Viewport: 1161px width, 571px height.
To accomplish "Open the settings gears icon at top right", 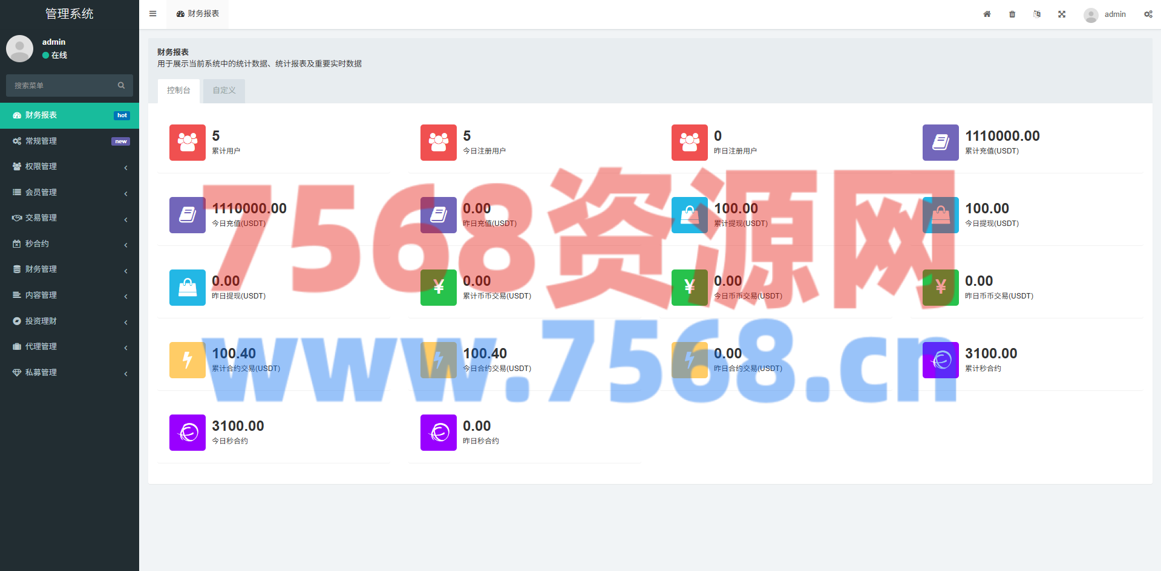I will [1148, 14].
